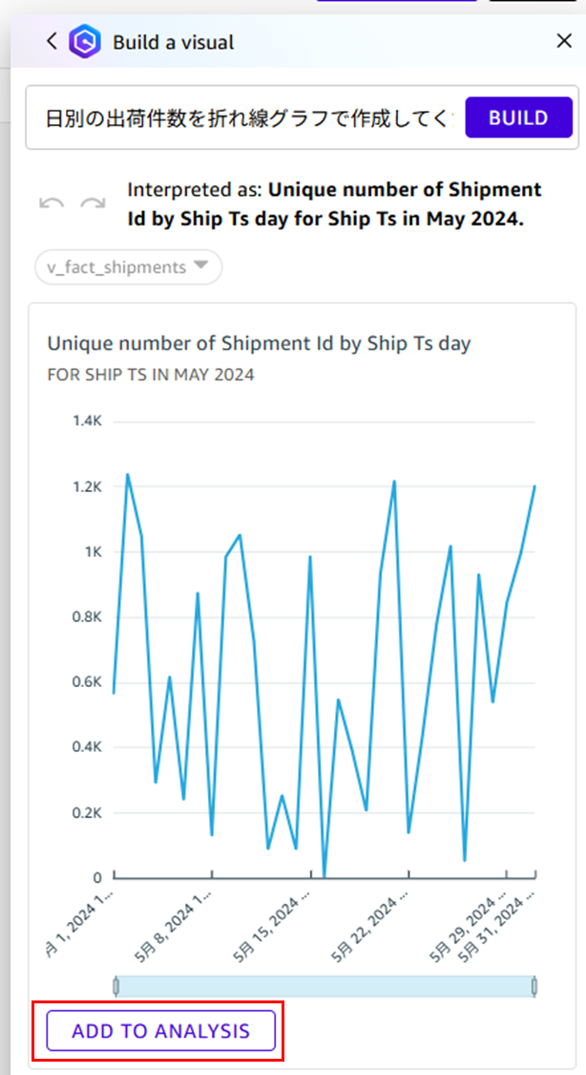Click ADD TO ANALYSIS button
Image resolution: width=586 pixels, height=1075 pixels.
[x=160, y=1031]
